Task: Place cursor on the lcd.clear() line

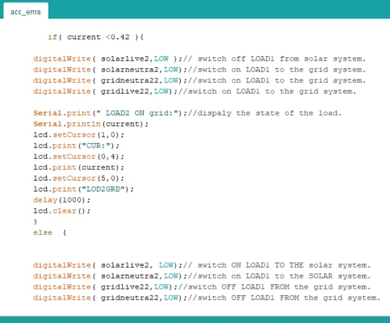Action: tap(61, 211)
